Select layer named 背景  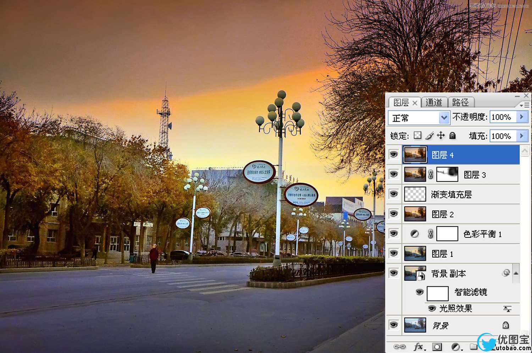pyautogui.click(x=440, y=325)
